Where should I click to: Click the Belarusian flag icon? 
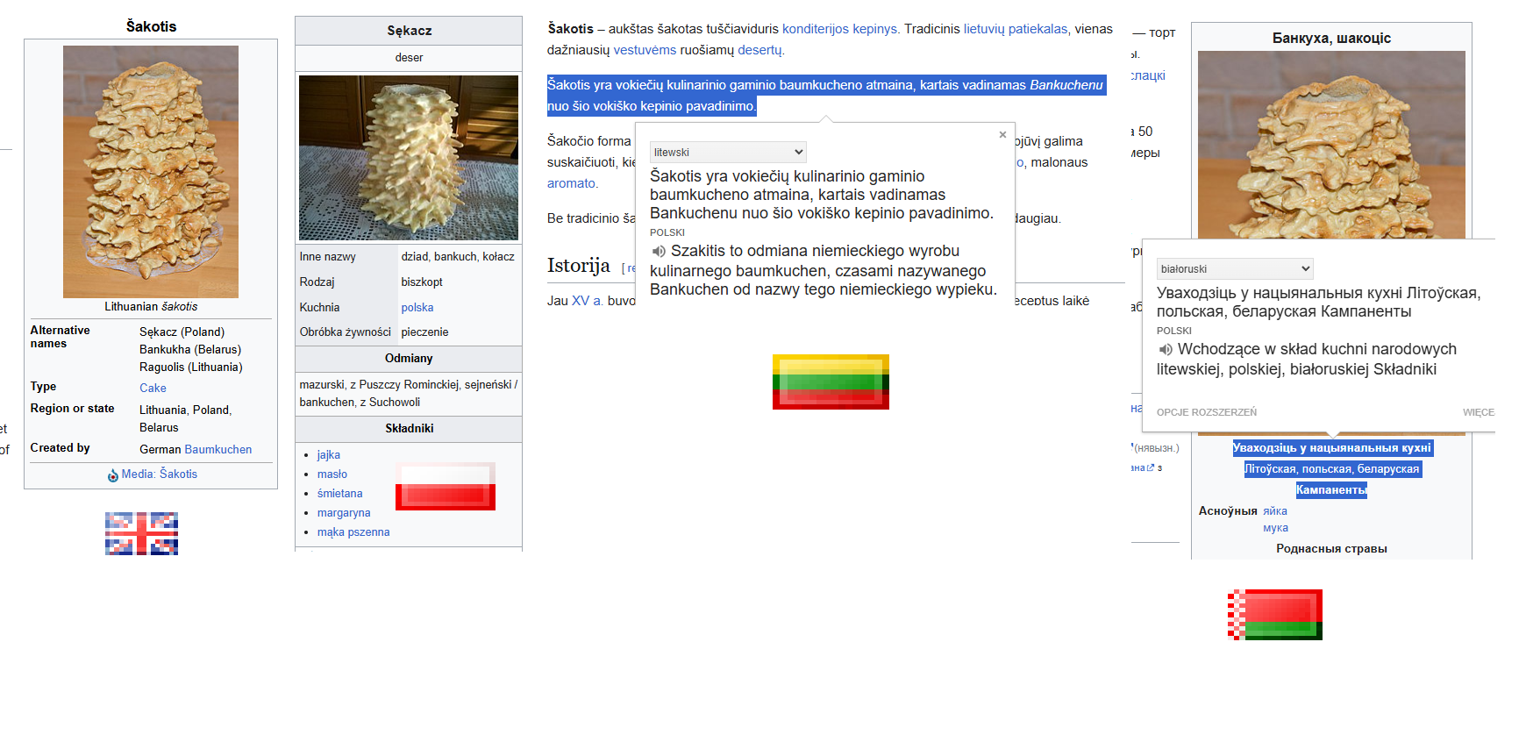tap(1275, 615)
